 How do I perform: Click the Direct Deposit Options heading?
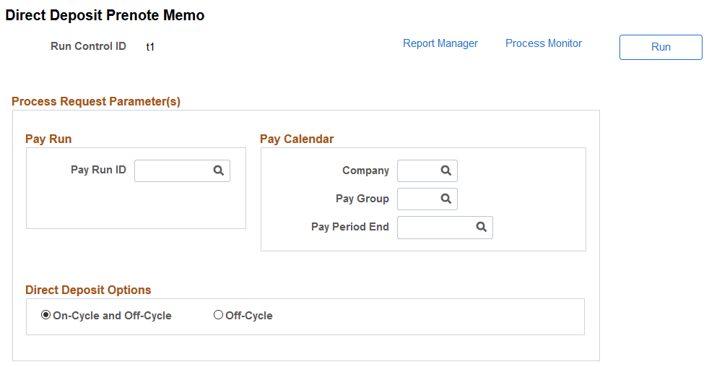88,290
